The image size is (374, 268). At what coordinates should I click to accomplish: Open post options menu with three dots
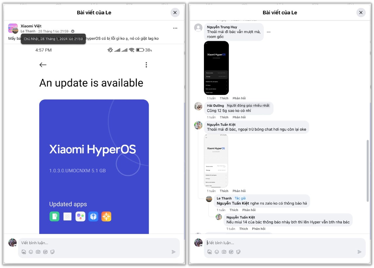click(175, 28)
